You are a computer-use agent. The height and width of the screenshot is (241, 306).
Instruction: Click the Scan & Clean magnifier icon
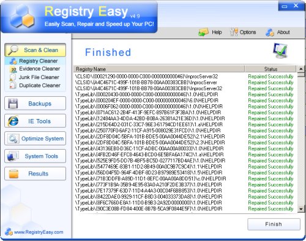pos(13,50)
